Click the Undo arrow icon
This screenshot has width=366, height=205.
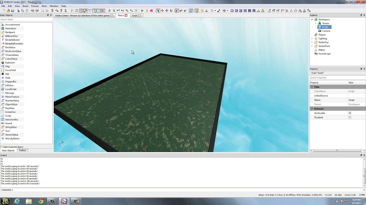(x=32, y=11)
